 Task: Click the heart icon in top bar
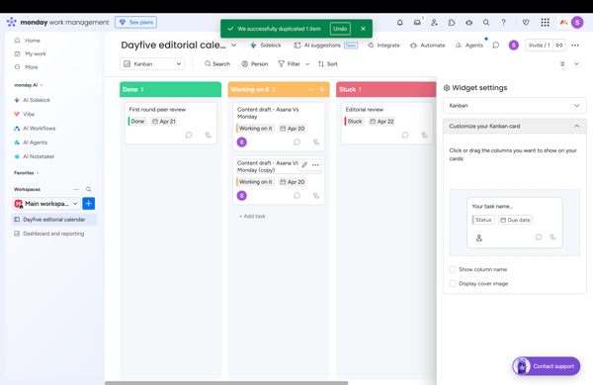point(526,23)
